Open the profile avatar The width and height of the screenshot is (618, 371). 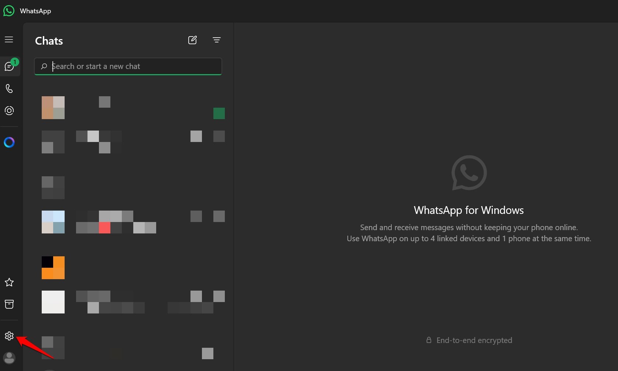point(9,358)
